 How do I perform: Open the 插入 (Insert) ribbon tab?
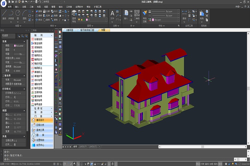click(x=17, y=7)
